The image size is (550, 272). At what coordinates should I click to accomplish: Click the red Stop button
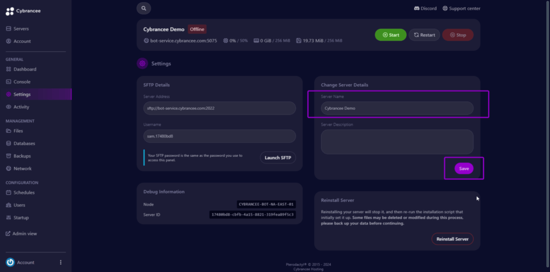tap(458, 35)
